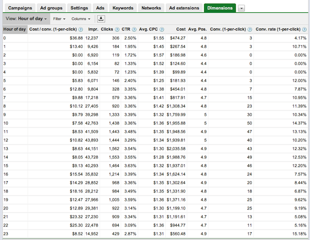This screenshot has width=310, height=240.
Task: Click cost value $1,939.81
Action: [176, 140]
